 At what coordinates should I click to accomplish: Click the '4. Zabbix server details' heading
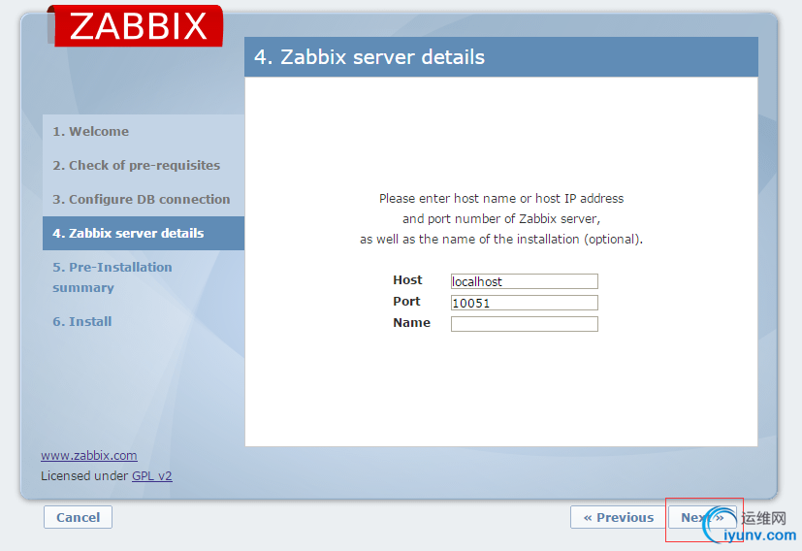point(369,57)
